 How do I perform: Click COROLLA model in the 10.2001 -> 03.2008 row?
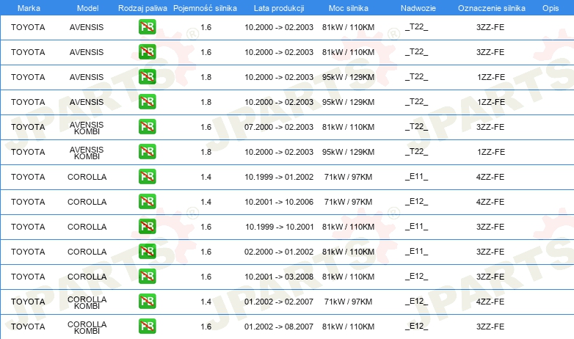[x=87, y=277]
